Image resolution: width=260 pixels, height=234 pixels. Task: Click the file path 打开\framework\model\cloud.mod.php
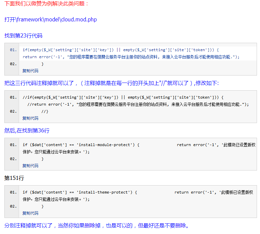50,20
